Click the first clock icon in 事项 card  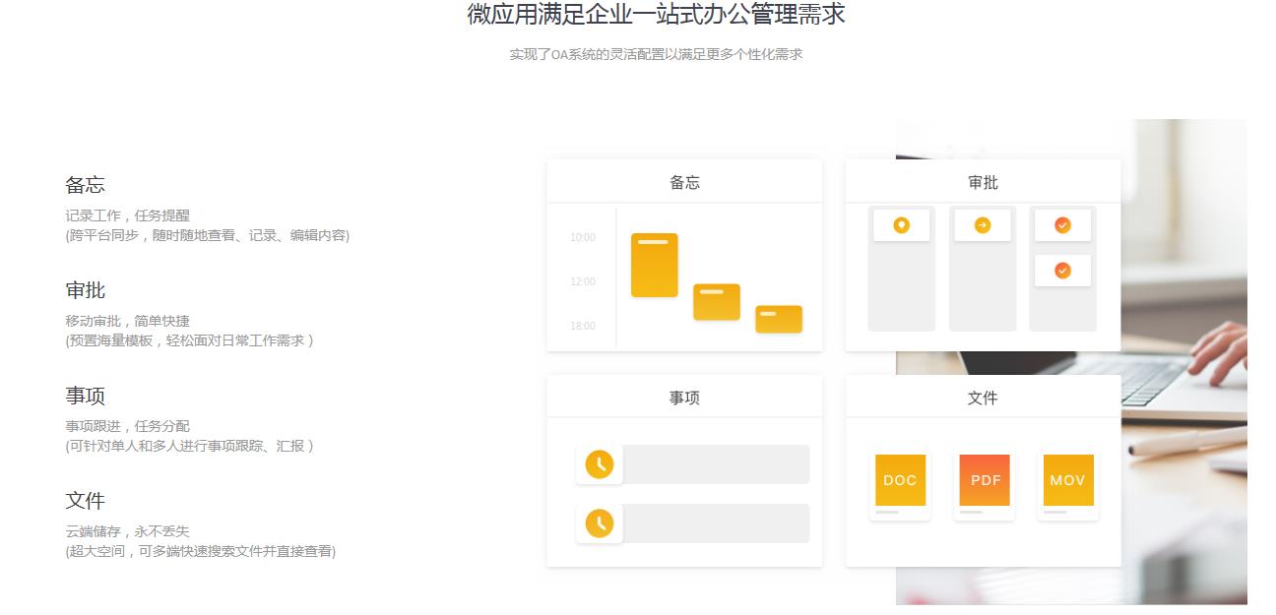pyautogui.click(x=600, y=463)
